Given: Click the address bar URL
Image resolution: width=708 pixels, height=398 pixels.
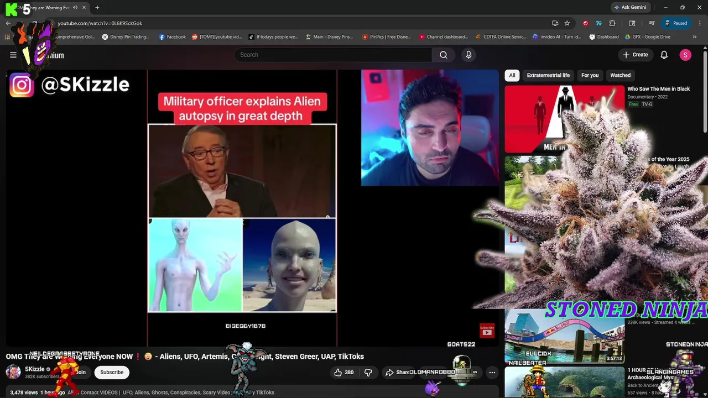Looking at the screenshot, I should tap(100, 23).
